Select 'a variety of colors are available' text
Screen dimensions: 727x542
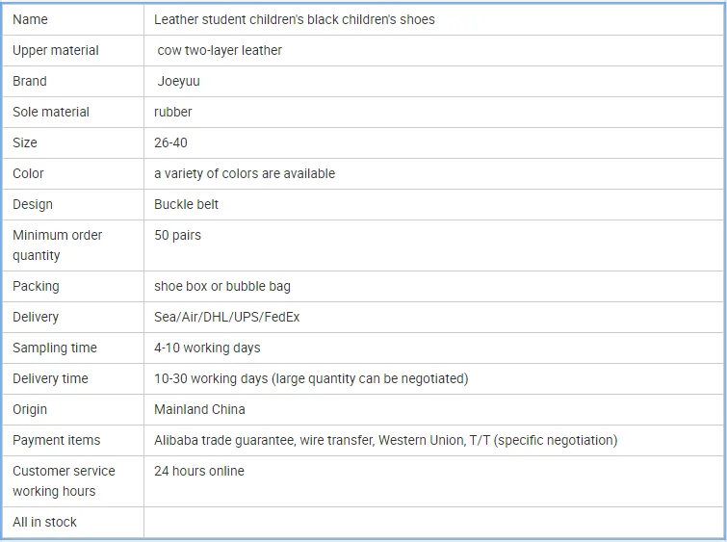click(245, 173)
